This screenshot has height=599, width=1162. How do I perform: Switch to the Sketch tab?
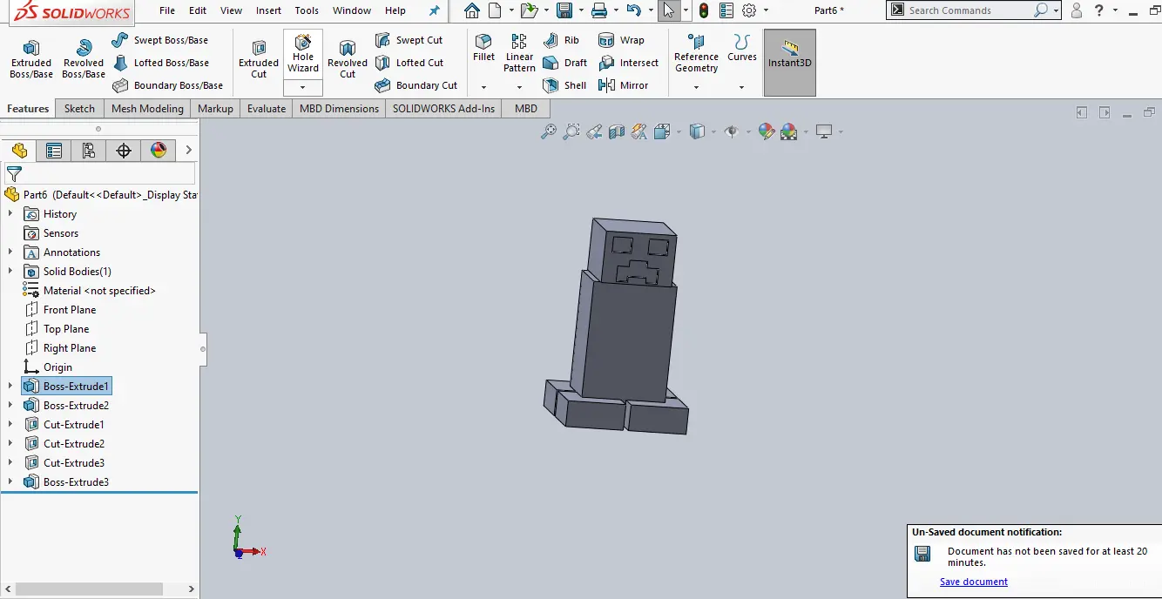pos(79,109)
